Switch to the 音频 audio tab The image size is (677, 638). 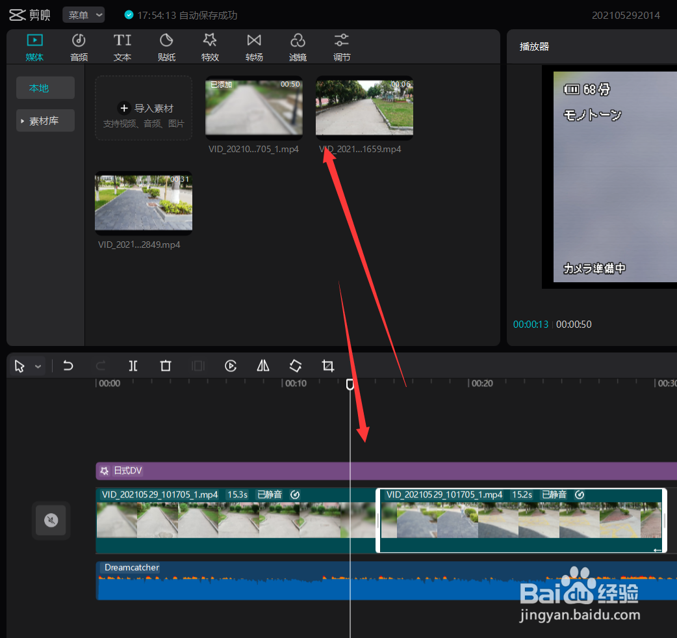tap(79, 47)
